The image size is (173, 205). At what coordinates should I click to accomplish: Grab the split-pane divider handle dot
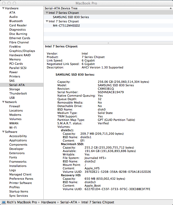[x=108, y=43]
